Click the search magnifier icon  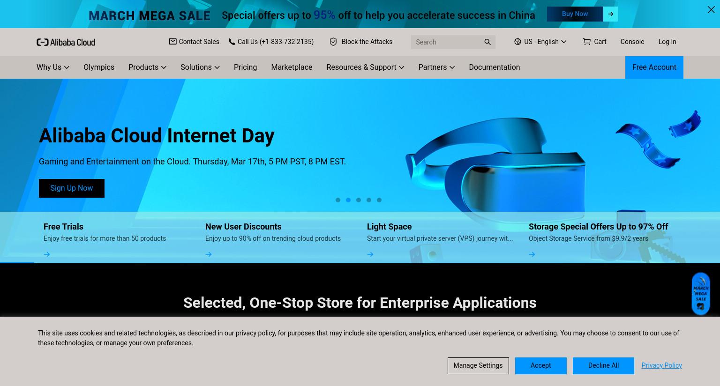point(487,42)
